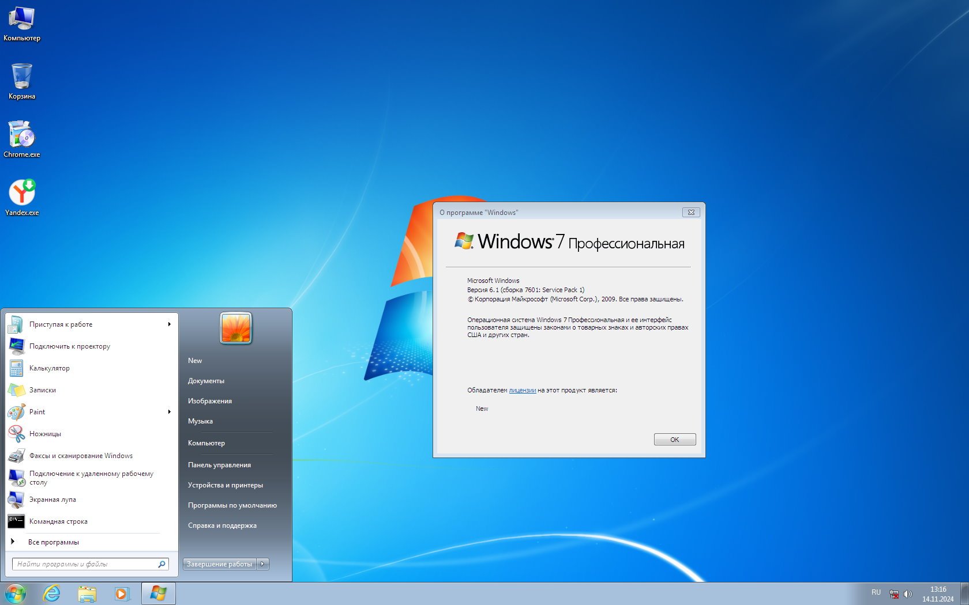The height and width of the screenshot is (605, 969).
Task: Click the Факсы и сканирование Windows label
Action: click(x=81, y=456)
